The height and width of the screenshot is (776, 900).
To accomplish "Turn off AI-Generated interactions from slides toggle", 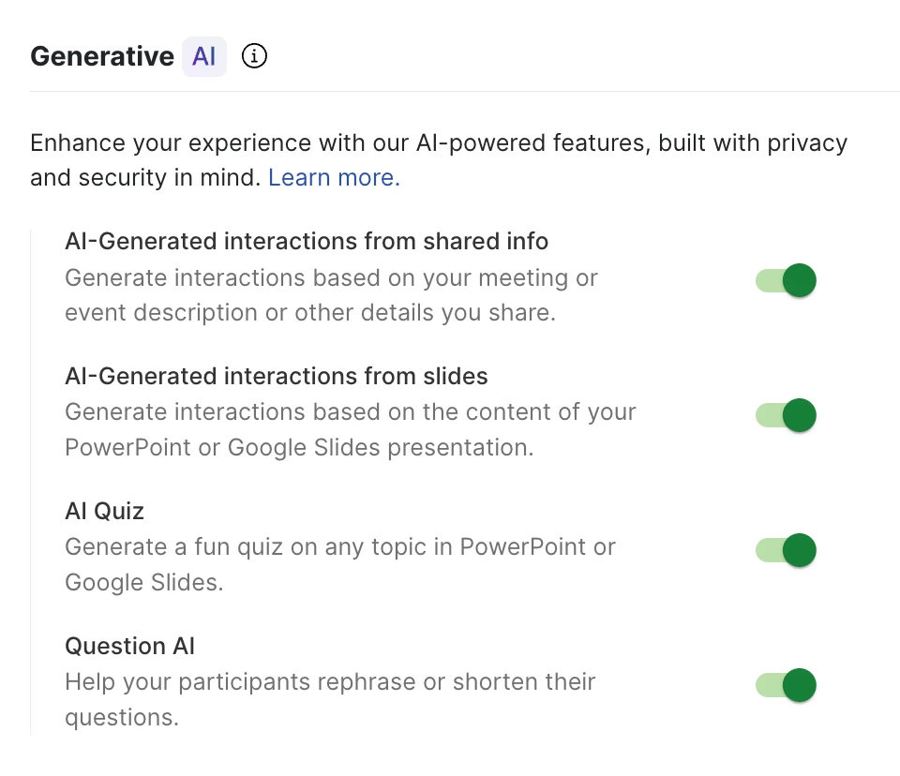I will click(x=786, y=415).
